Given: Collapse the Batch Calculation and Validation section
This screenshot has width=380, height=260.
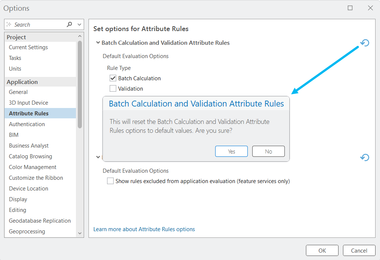Looking at the screenshot, I should click(98, 43).
